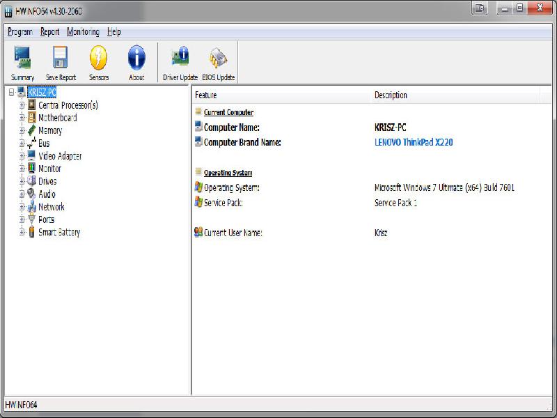This screenshot has width=557, height=418.
Task: Click the Bus tree icon
Action: (32, 143)
